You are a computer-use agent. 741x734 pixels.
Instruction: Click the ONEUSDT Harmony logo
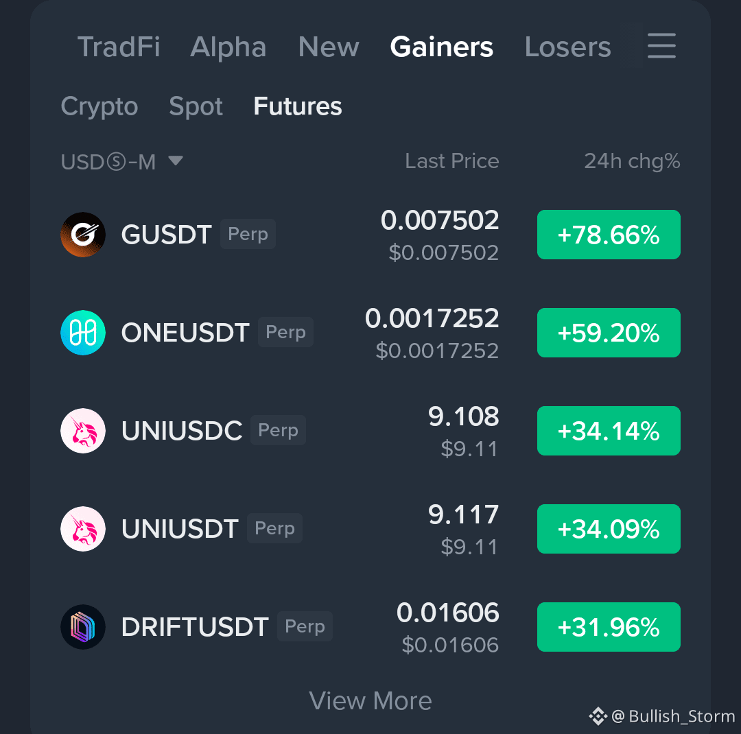point(83,333)
